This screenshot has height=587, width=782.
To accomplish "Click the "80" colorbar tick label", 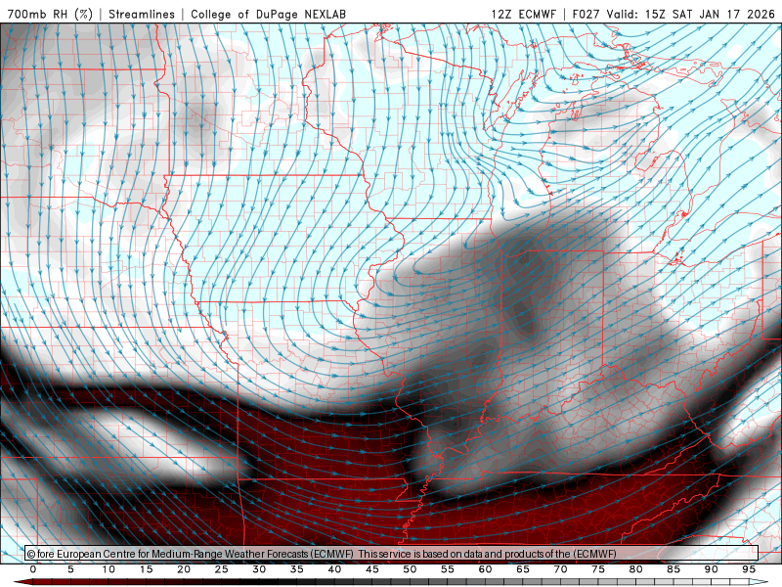I will pyautogui.click(x=635, y=569).
